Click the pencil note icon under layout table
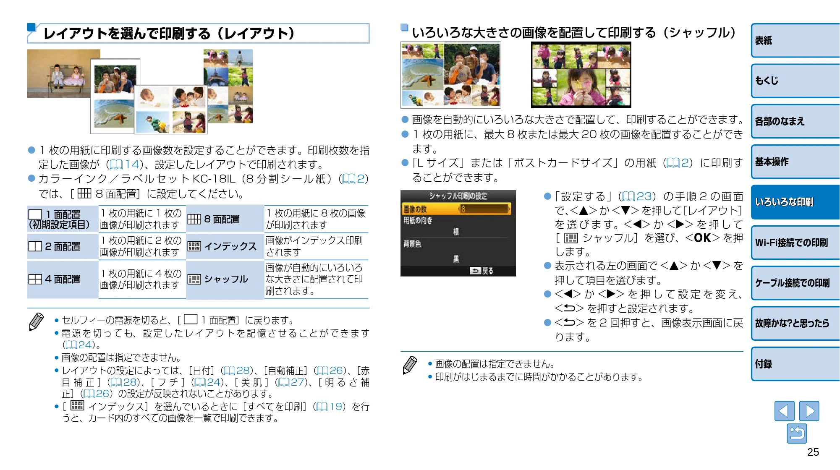The width and height of the screenshot is (840, 470). point(37,321)
